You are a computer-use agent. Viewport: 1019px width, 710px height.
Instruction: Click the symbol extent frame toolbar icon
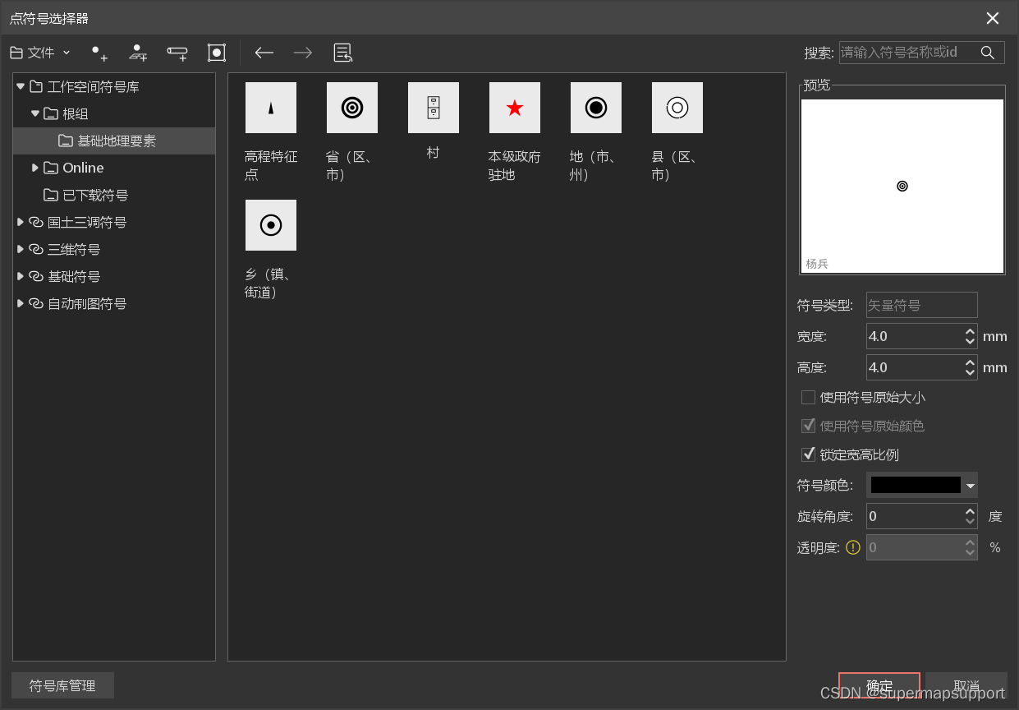pos(216,53)
